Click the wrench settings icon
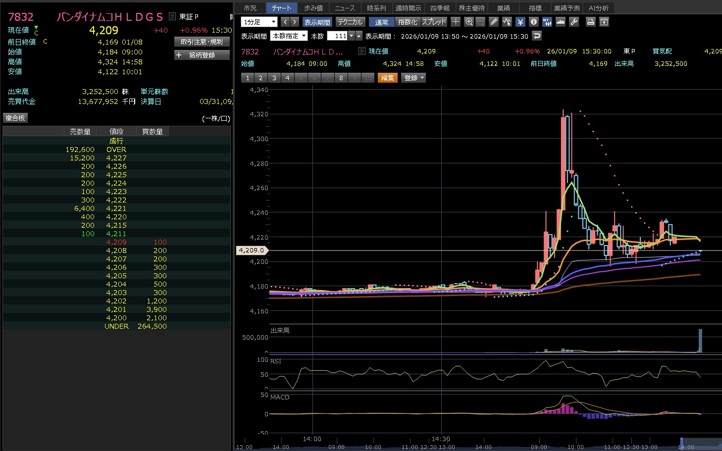The width and height of the screenshot is (722, 451). [x=574, y=22]
